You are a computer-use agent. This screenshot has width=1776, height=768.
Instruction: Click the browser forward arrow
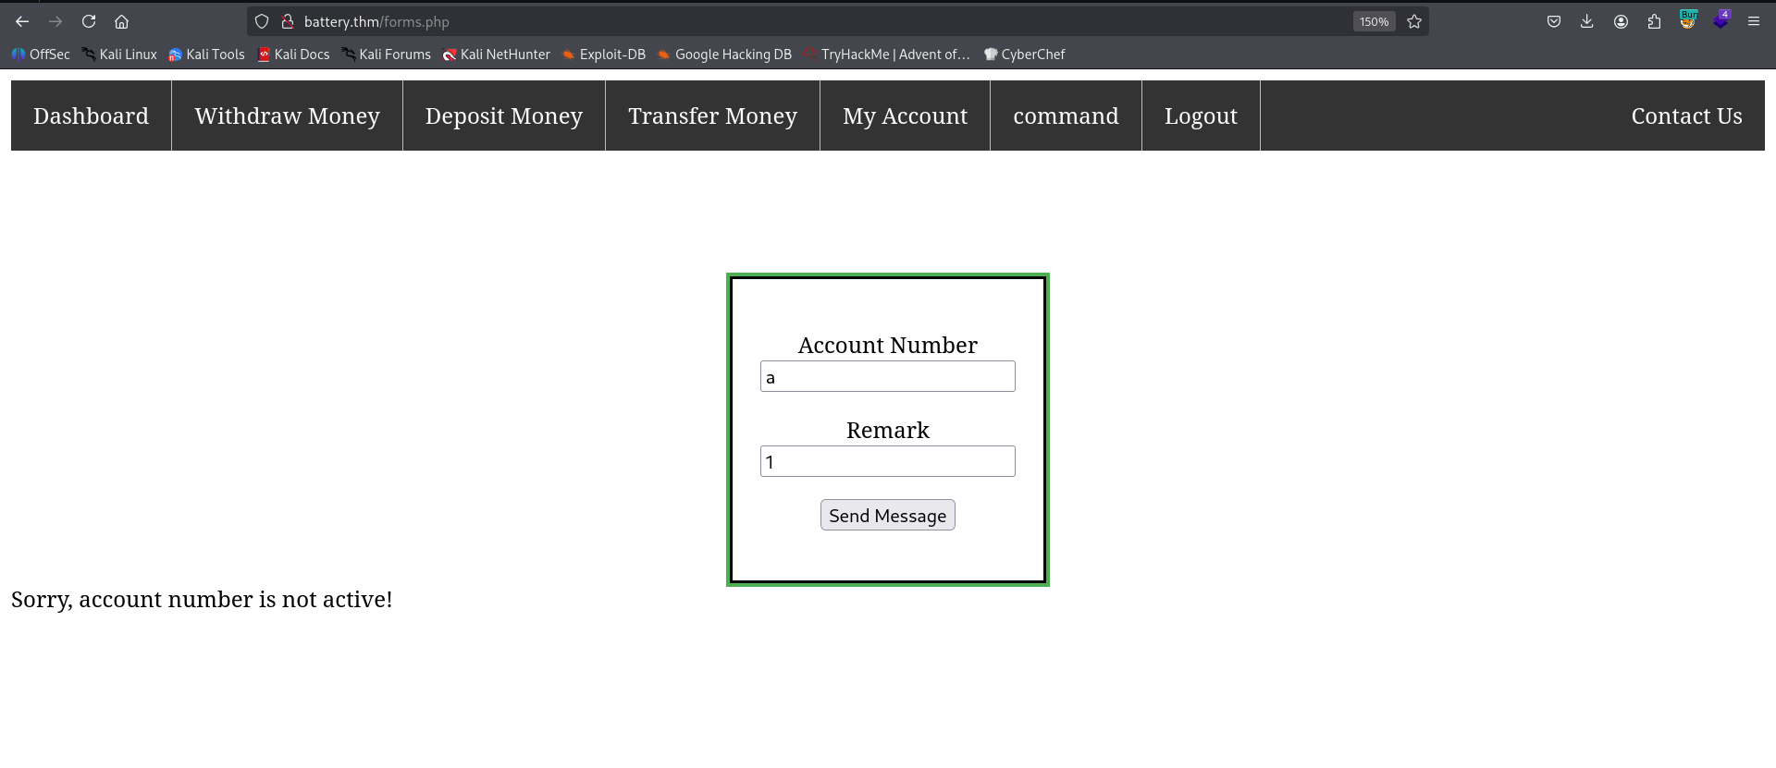point(55,21)
